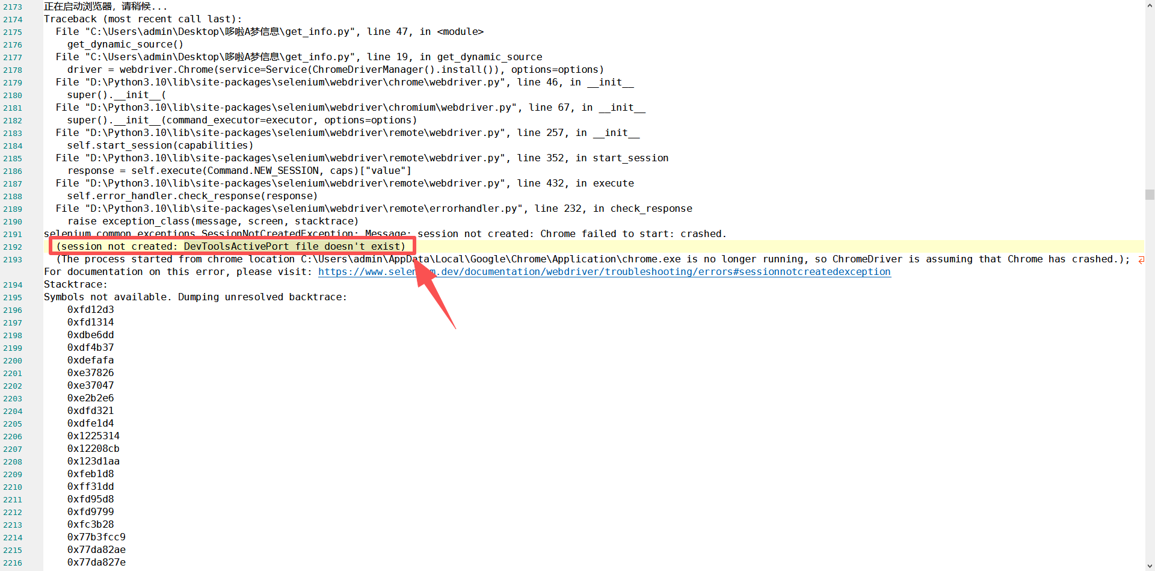Click the line wrap indicator on line 2193
The height and width of the screenshot is (571, 1155).
coord(1141,260)
